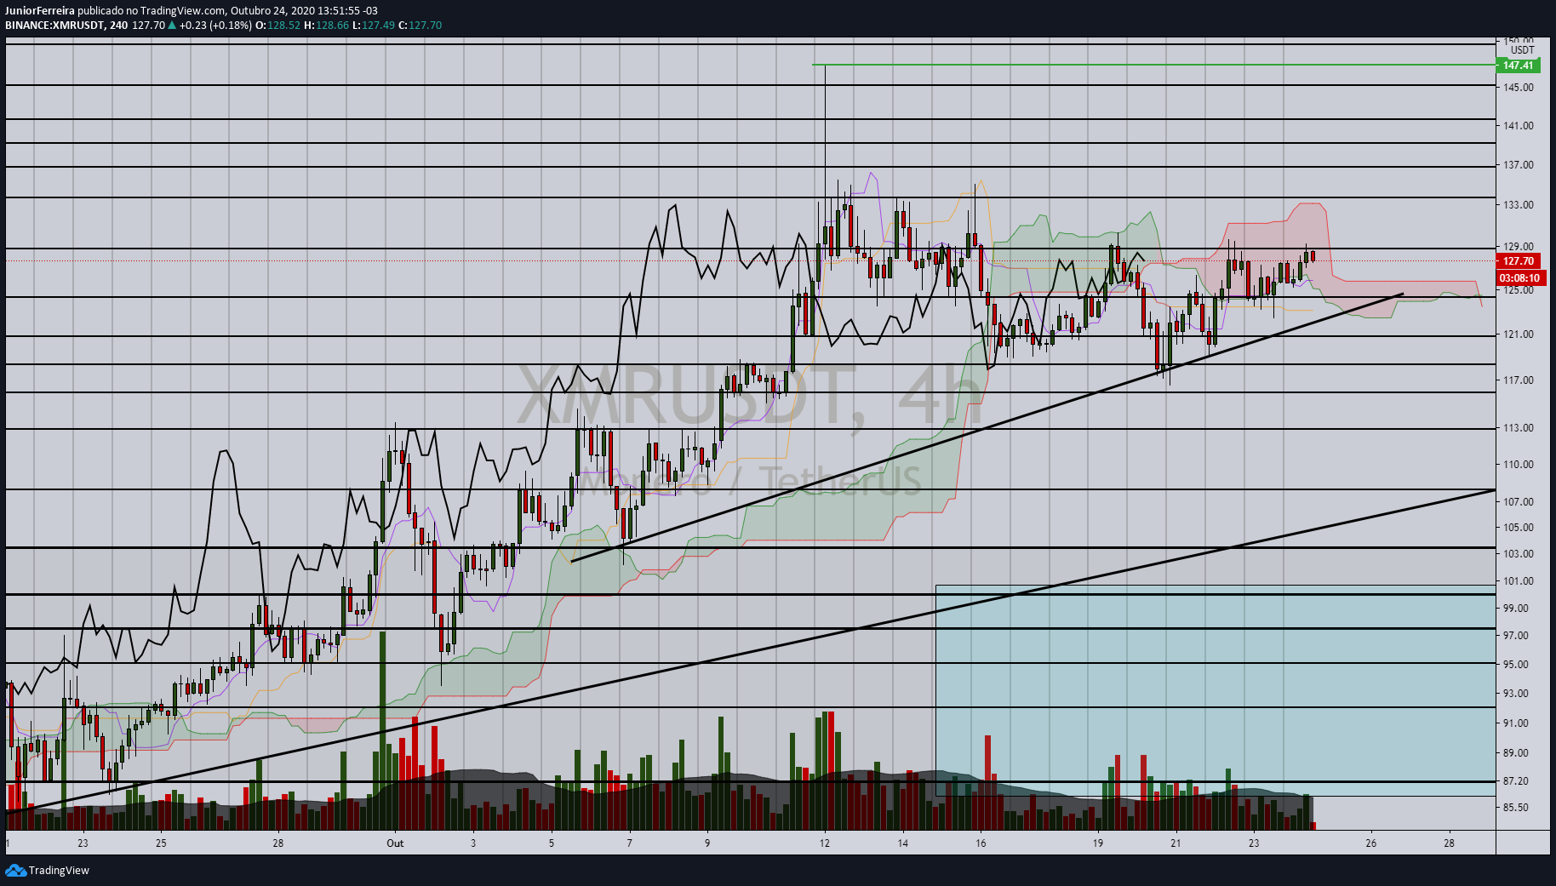Click the 21 date label on time axis
Image resolution: width=1556 pixels, height=886 pixels.
(1176, 843)
